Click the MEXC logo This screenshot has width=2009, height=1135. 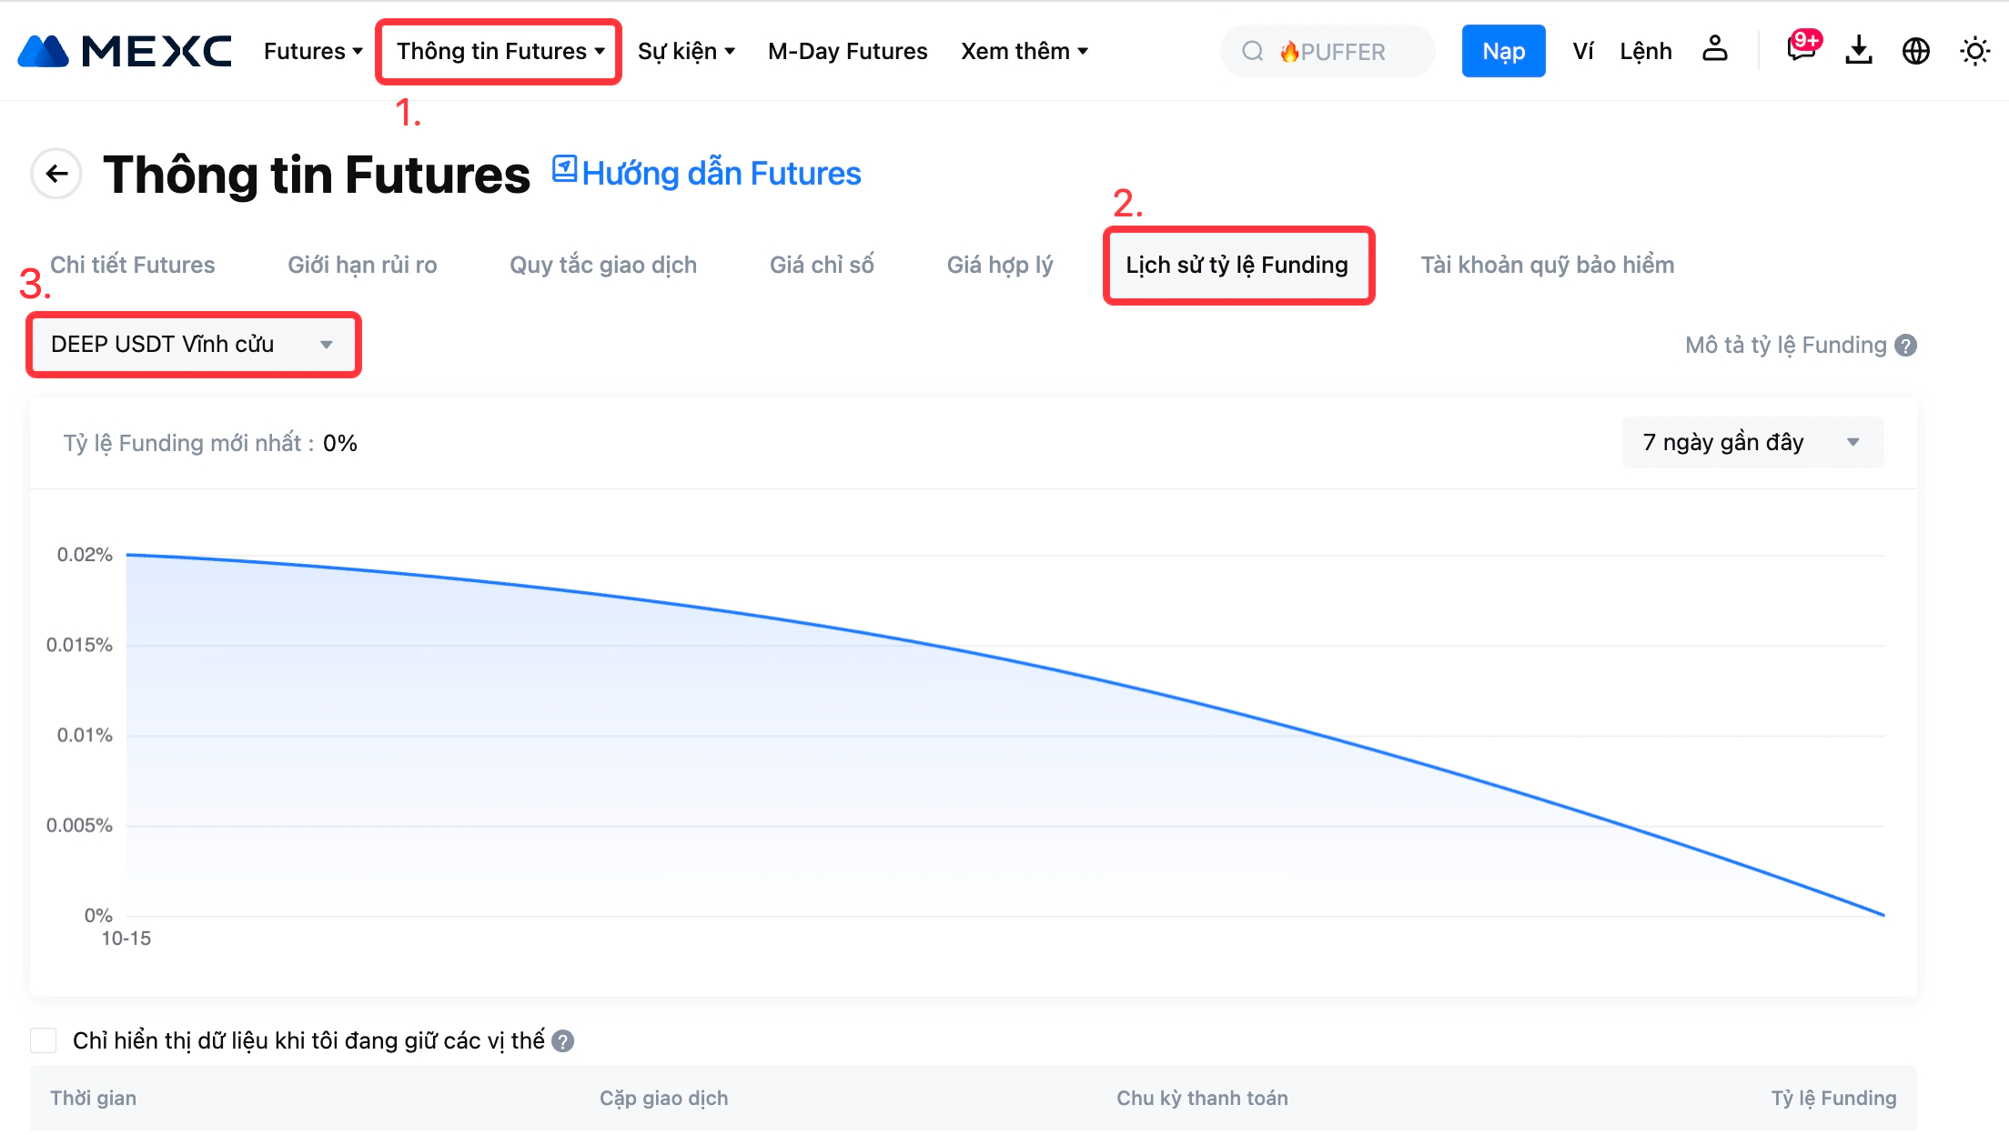tap(125, 51)
